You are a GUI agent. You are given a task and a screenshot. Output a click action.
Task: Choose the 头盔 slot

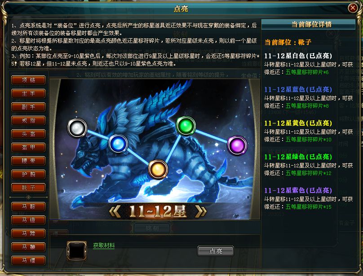click(x=28, y=134)
